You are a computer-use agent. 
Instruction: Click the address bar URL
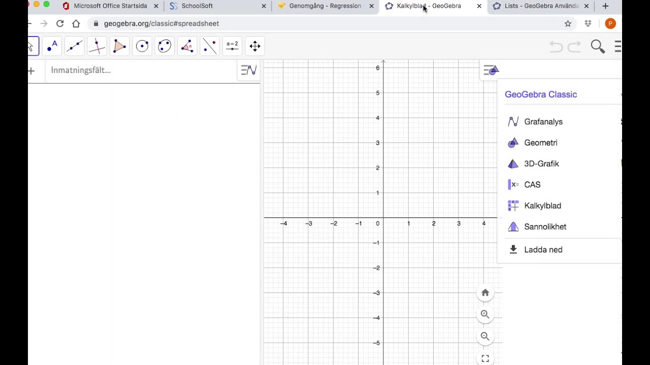tap(161, 23)
